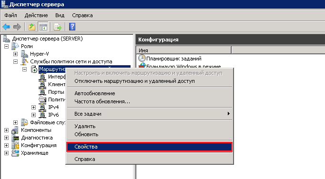The image size is (325, 179).
Task: Click the Server Manager title bar icon
Action: pyautogui.click(x=5, y=4)
